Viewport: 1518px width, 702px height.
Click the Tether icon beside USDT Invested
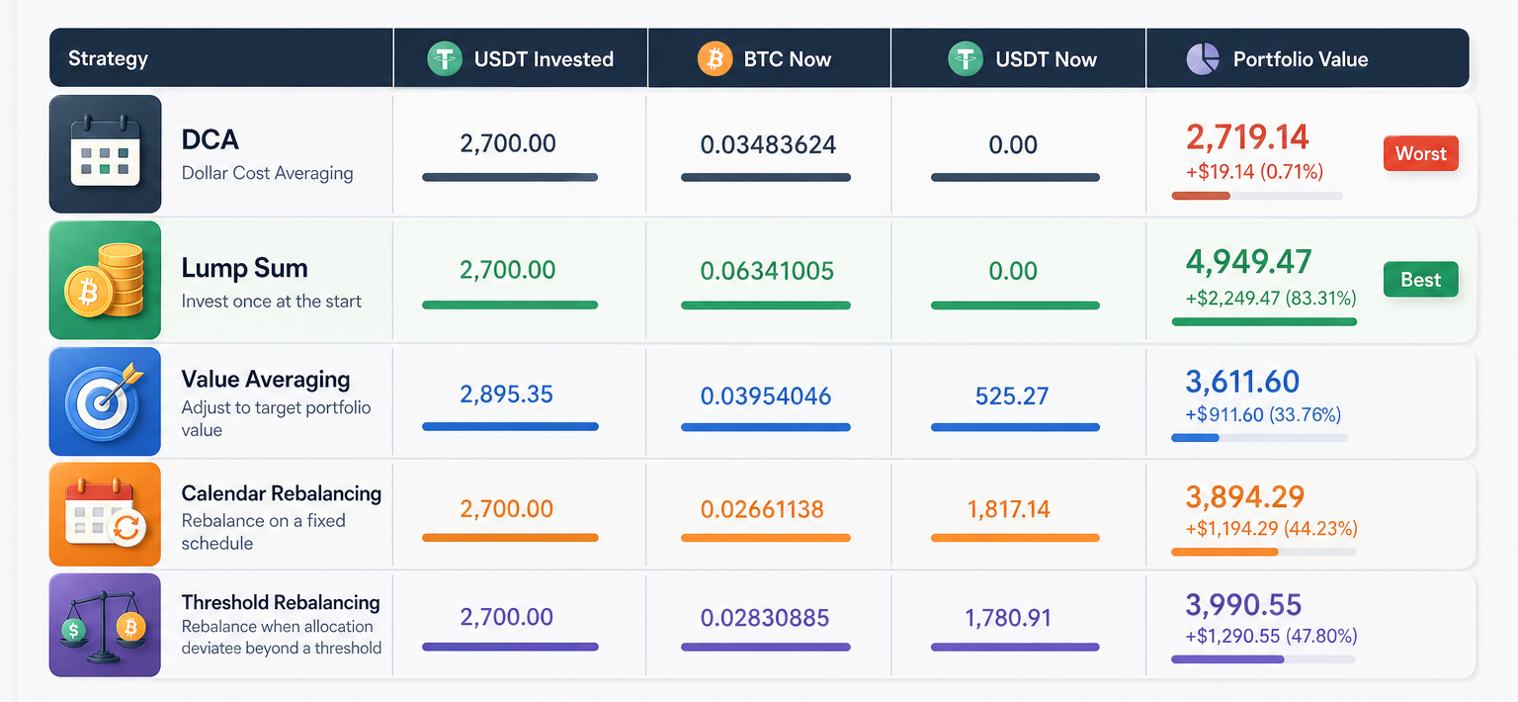tap(445, 58)
